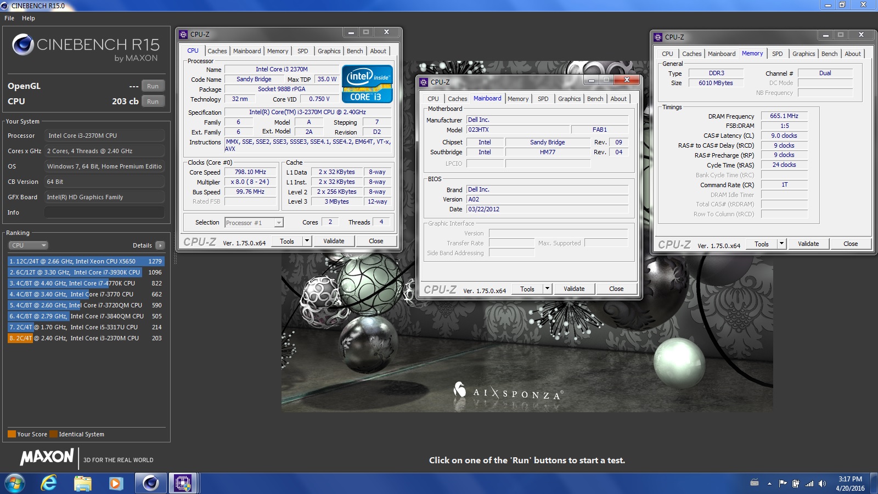The height and width of the screenshot is (494, 878).
Task: Switch to Mainboard tab in left CPU-Z window
Action: (247, 51)
